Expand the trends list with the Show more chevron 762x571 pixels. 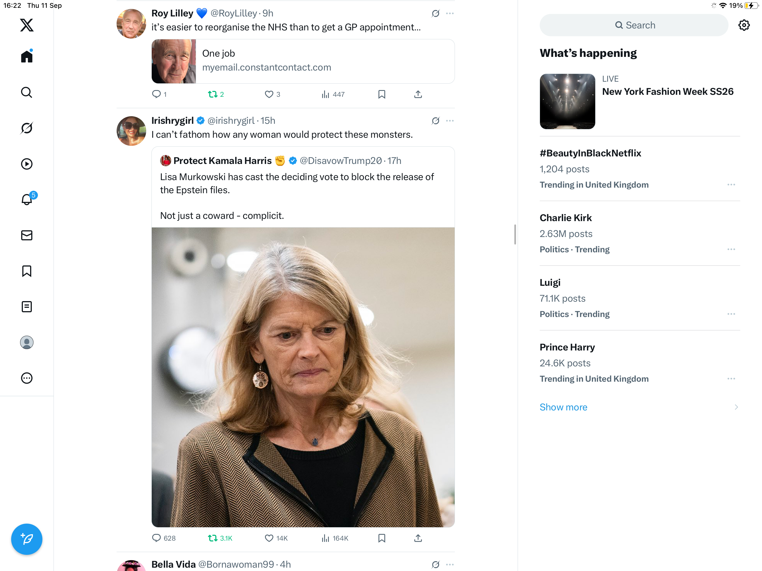click(736, 407)
